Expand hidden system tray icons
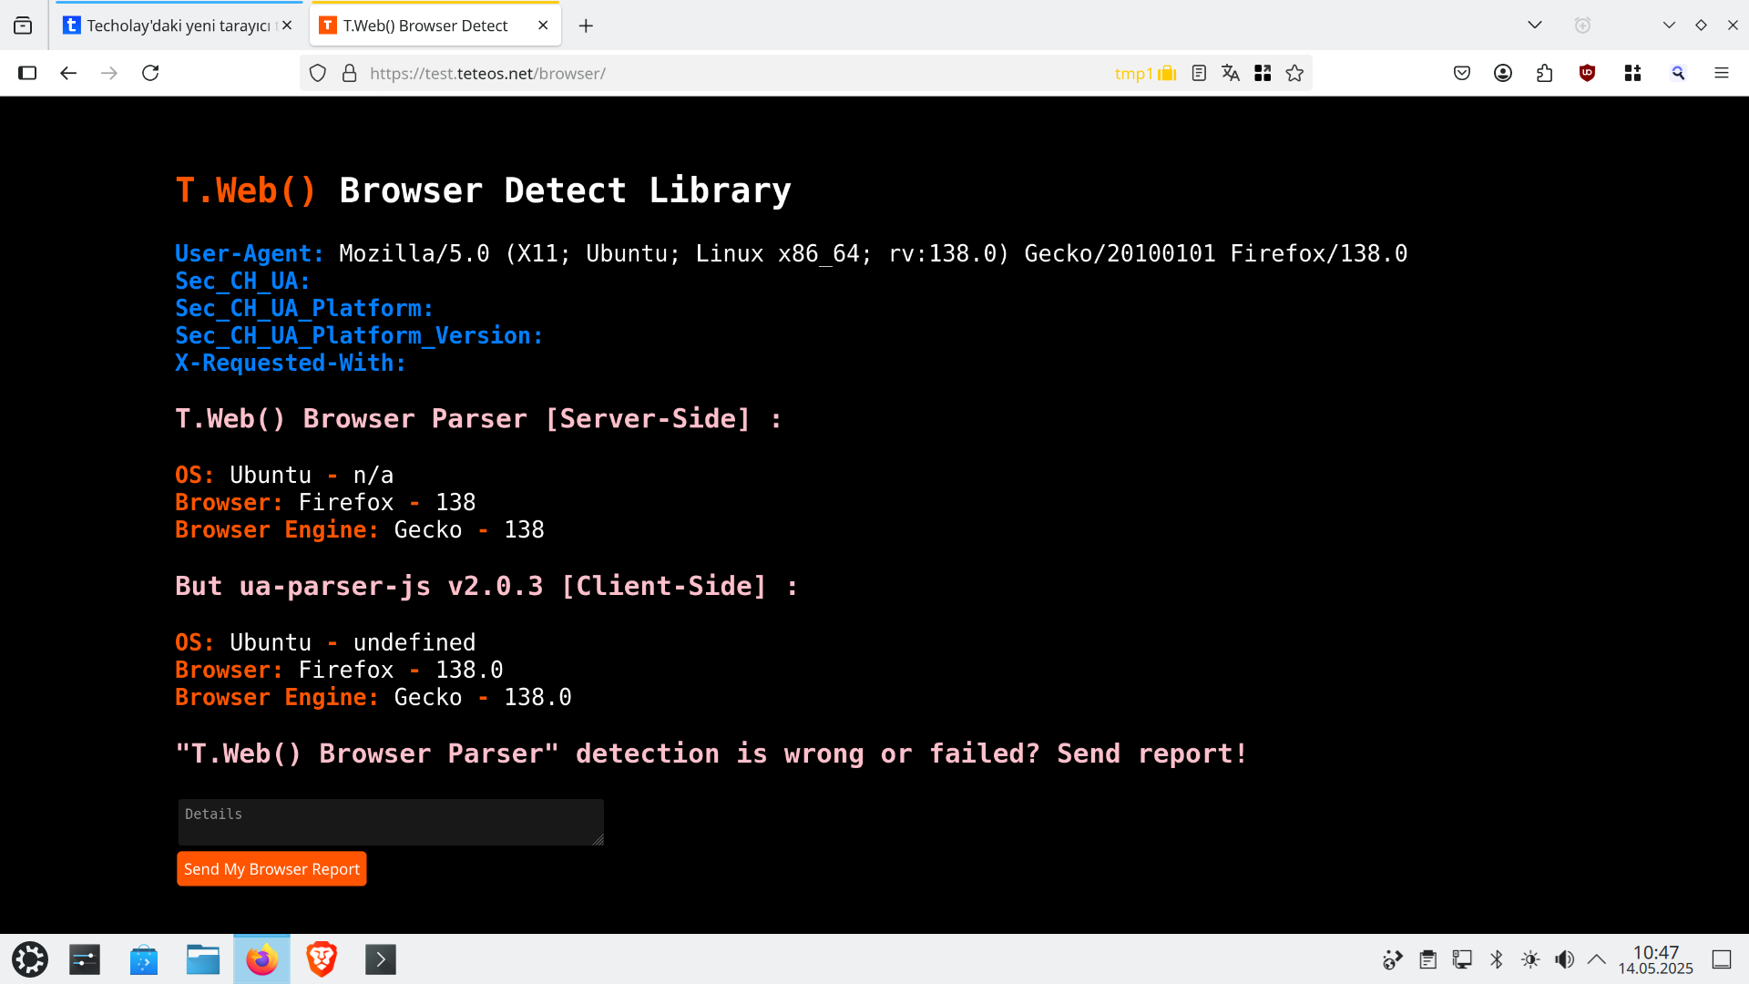1749x984 pixels. 1597,959
